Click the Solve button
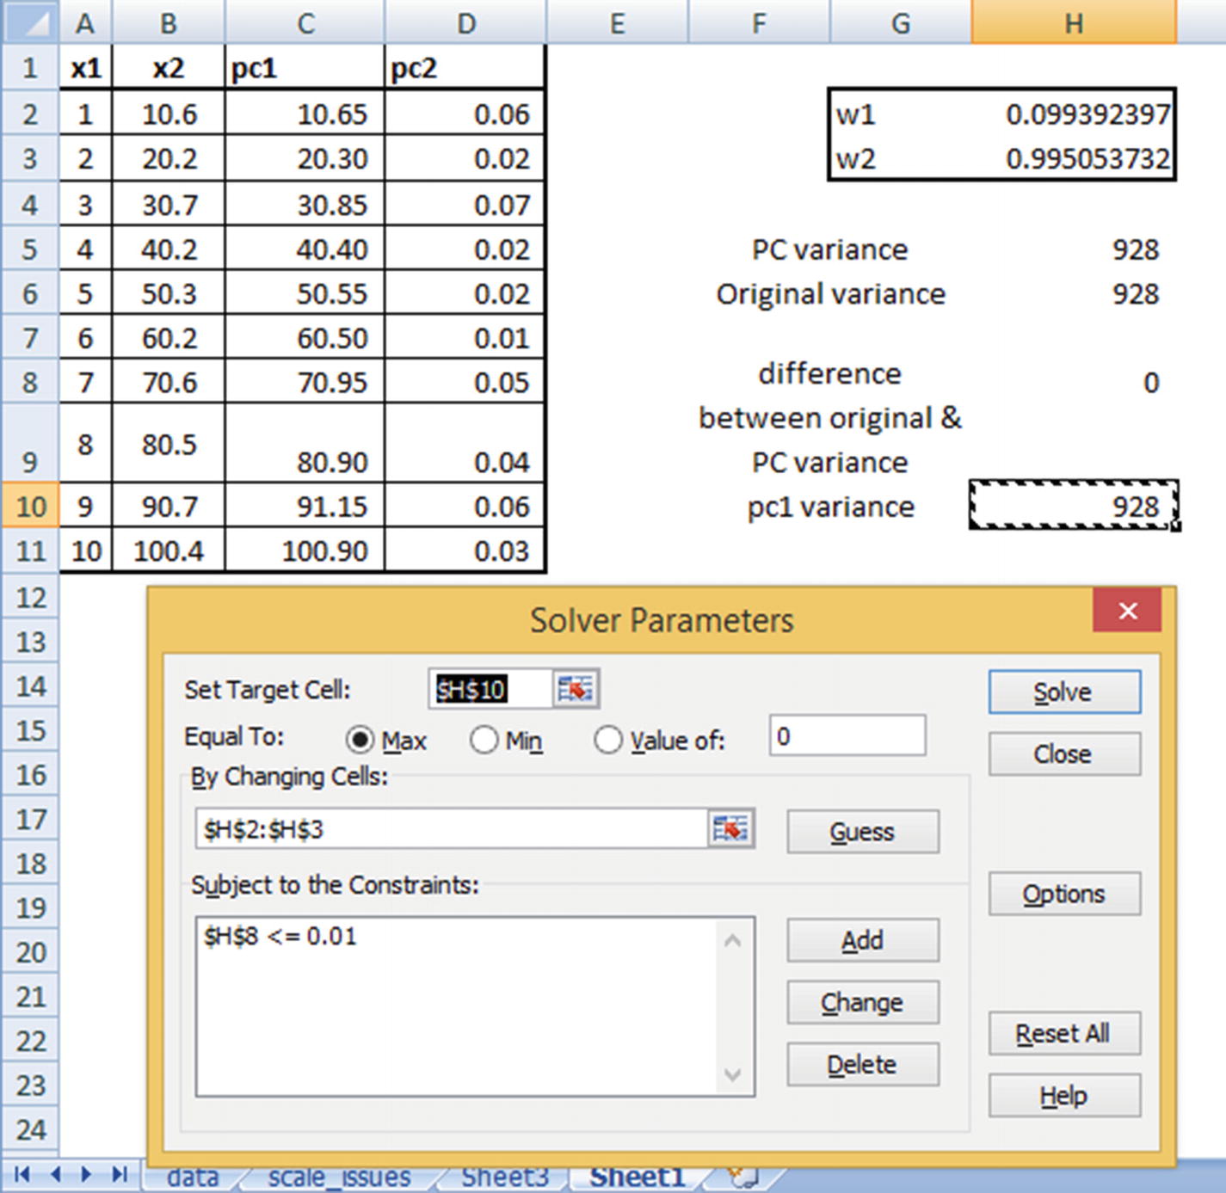 click(1064, 692)
